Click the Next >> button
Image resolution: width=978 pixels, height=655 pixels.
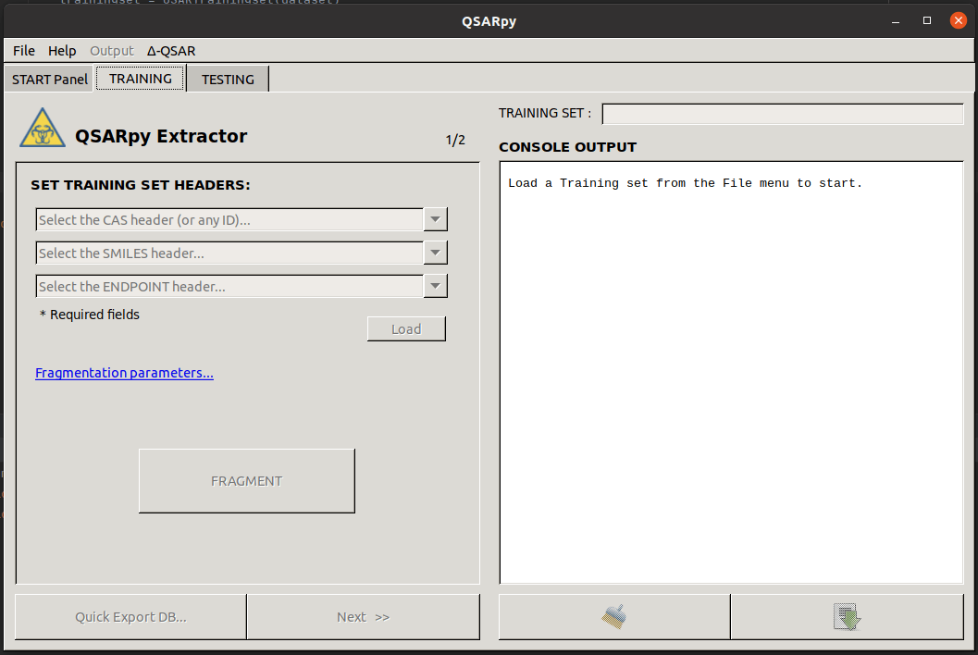click(x=363, y=617)
